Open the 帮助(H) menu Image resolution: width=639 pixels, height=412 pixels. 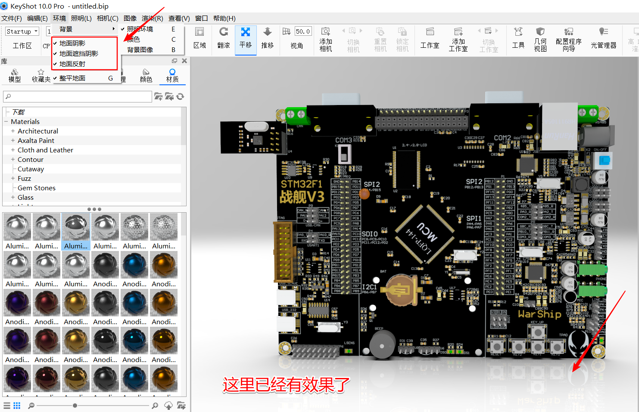(x=224, y=19)
